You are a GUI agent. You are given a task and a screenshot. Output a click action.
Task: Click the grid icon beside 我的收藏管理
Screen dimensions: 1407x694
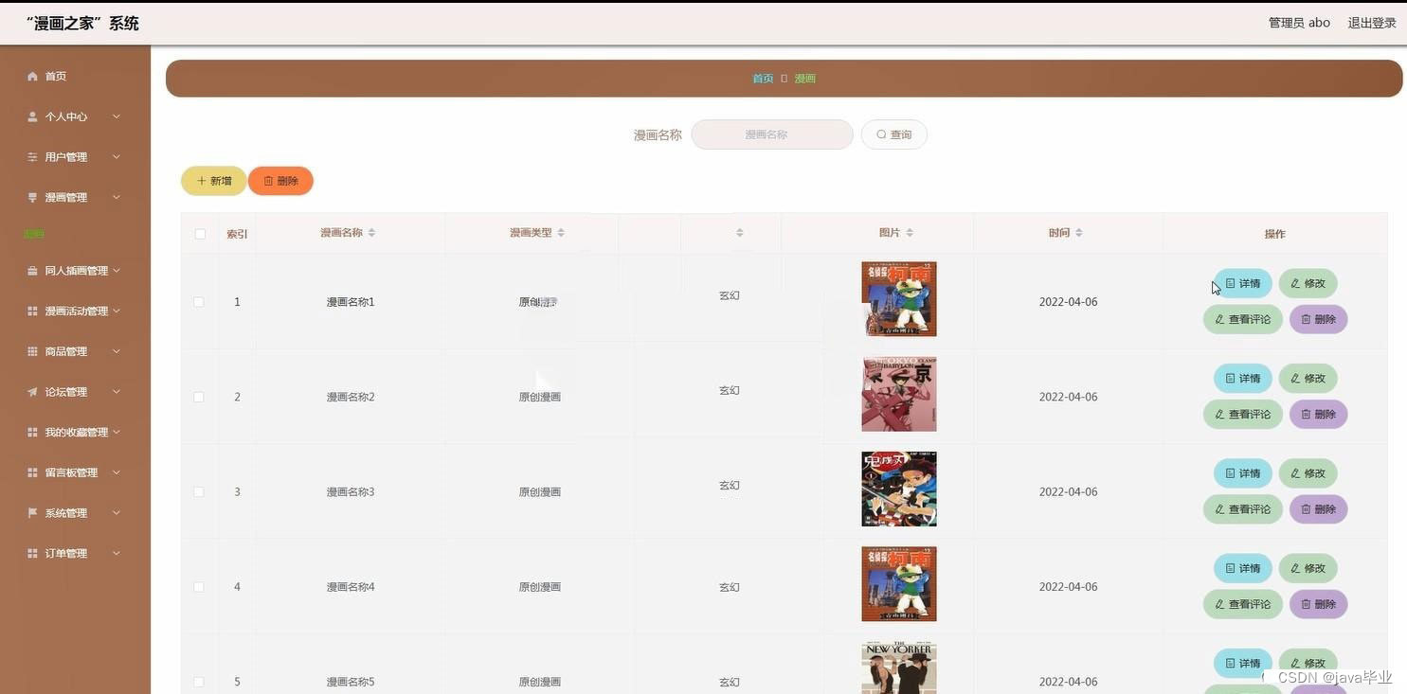32,432
